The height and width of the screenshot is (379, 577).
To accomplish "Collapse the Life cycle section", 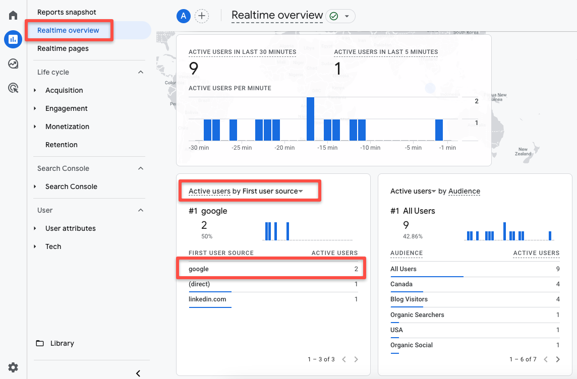I will [140, 72].
